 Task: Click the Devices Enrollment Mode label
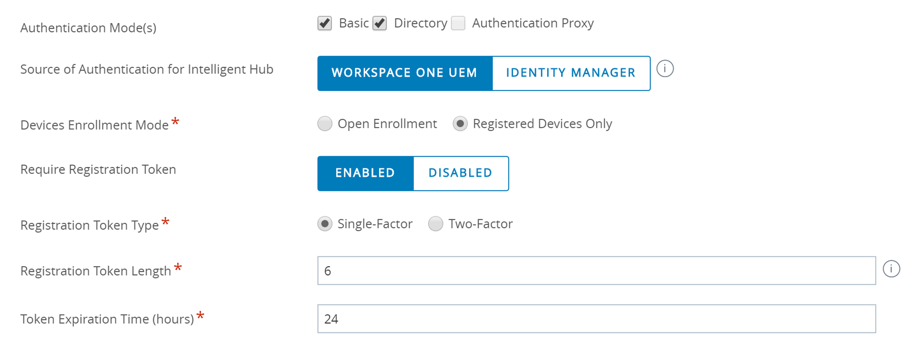(94, 125)
